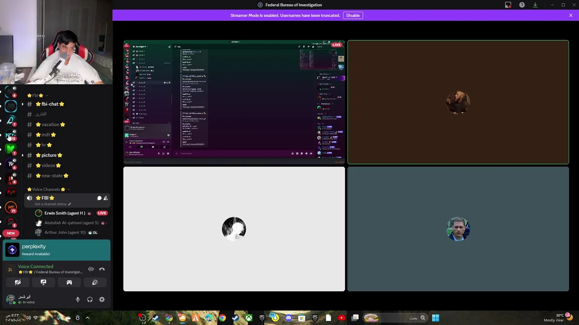Image resolution: width=579 pixels, height=325 pixels.
Task: Open the weather widget showing 30°C
Action: (x=559, y=318)
